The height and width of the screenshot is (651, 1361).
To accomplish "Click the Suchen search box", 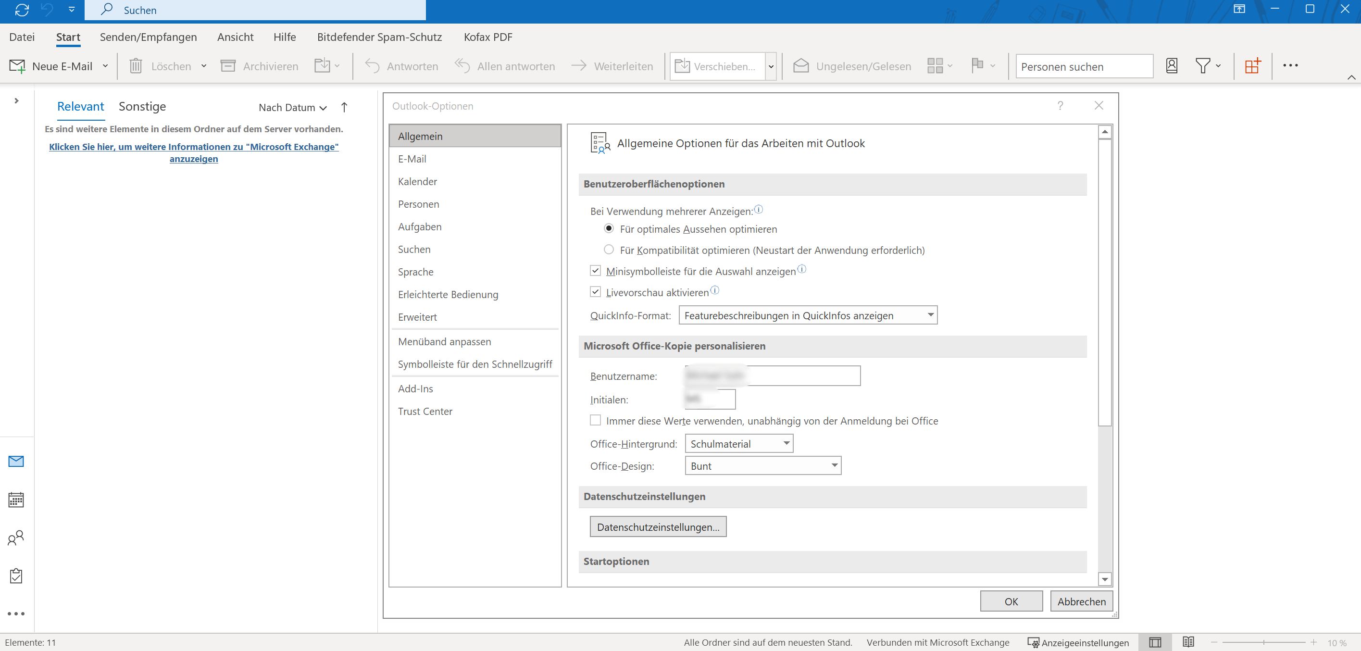I will pyautogui.click(x=255, y=10).
